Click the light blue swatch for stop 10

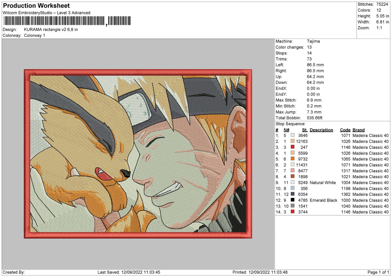click(x=292, y=188)
